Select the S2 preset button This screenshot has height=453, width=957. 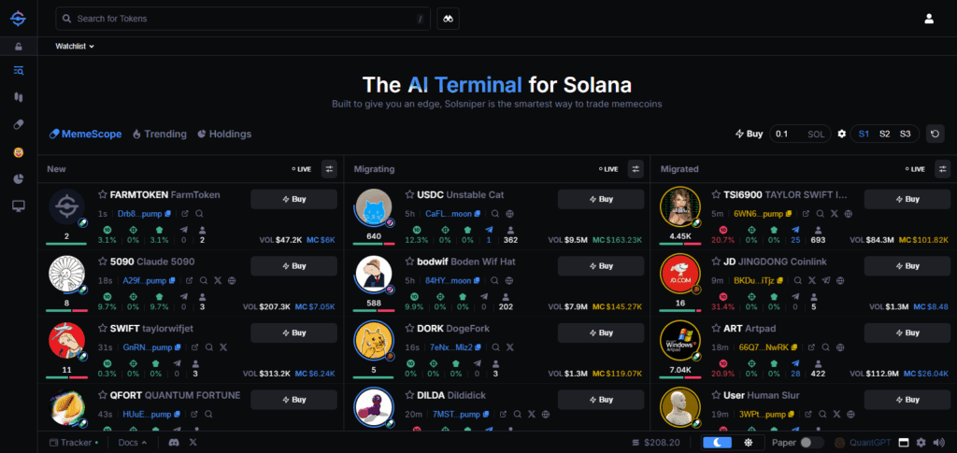[884, 134]
